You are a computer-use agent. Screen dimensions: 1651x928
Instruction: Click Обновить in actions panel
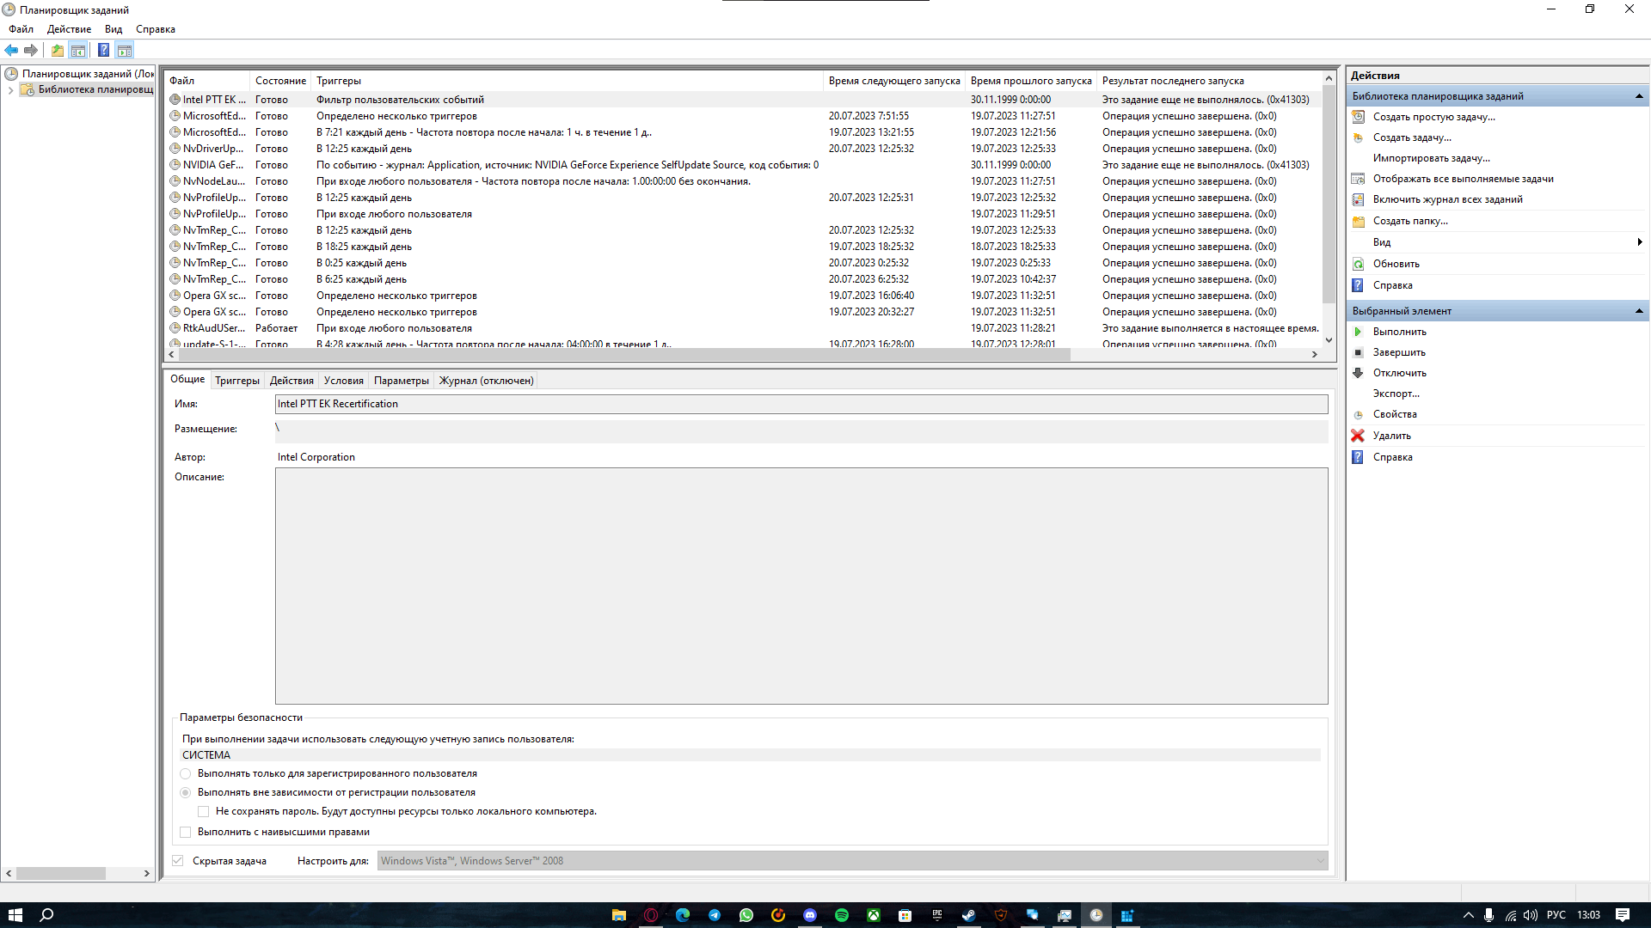click(1396, 264)
